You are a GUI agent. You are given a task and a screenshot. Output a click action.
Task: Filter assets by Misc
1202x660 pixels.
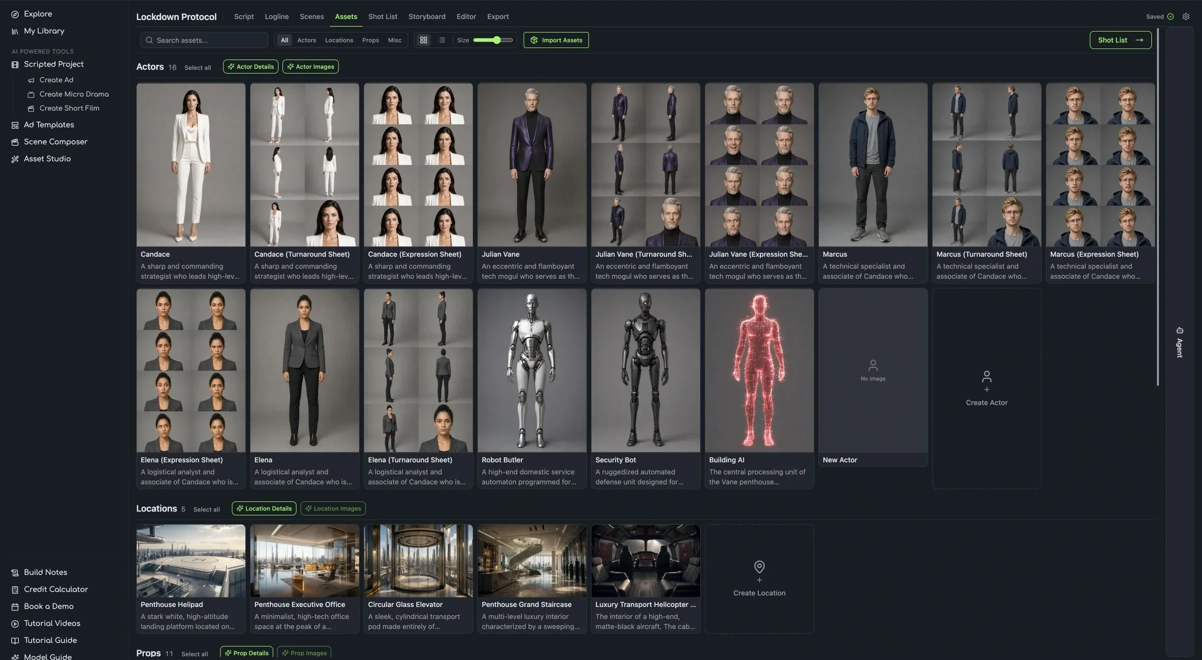coord(395,40)
